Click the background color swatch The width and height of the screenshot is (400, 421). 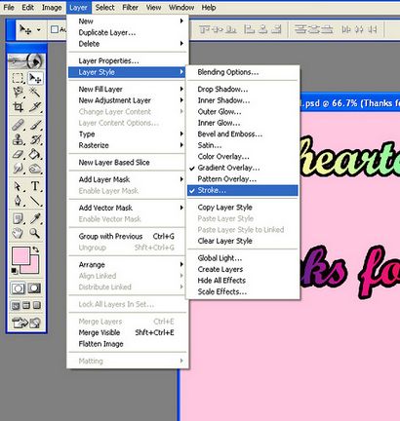(34, 267)
